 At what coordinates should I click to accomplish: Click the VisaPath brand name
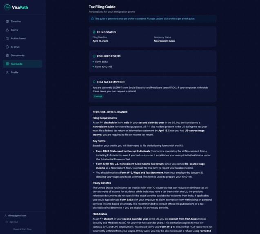point(20,7)
